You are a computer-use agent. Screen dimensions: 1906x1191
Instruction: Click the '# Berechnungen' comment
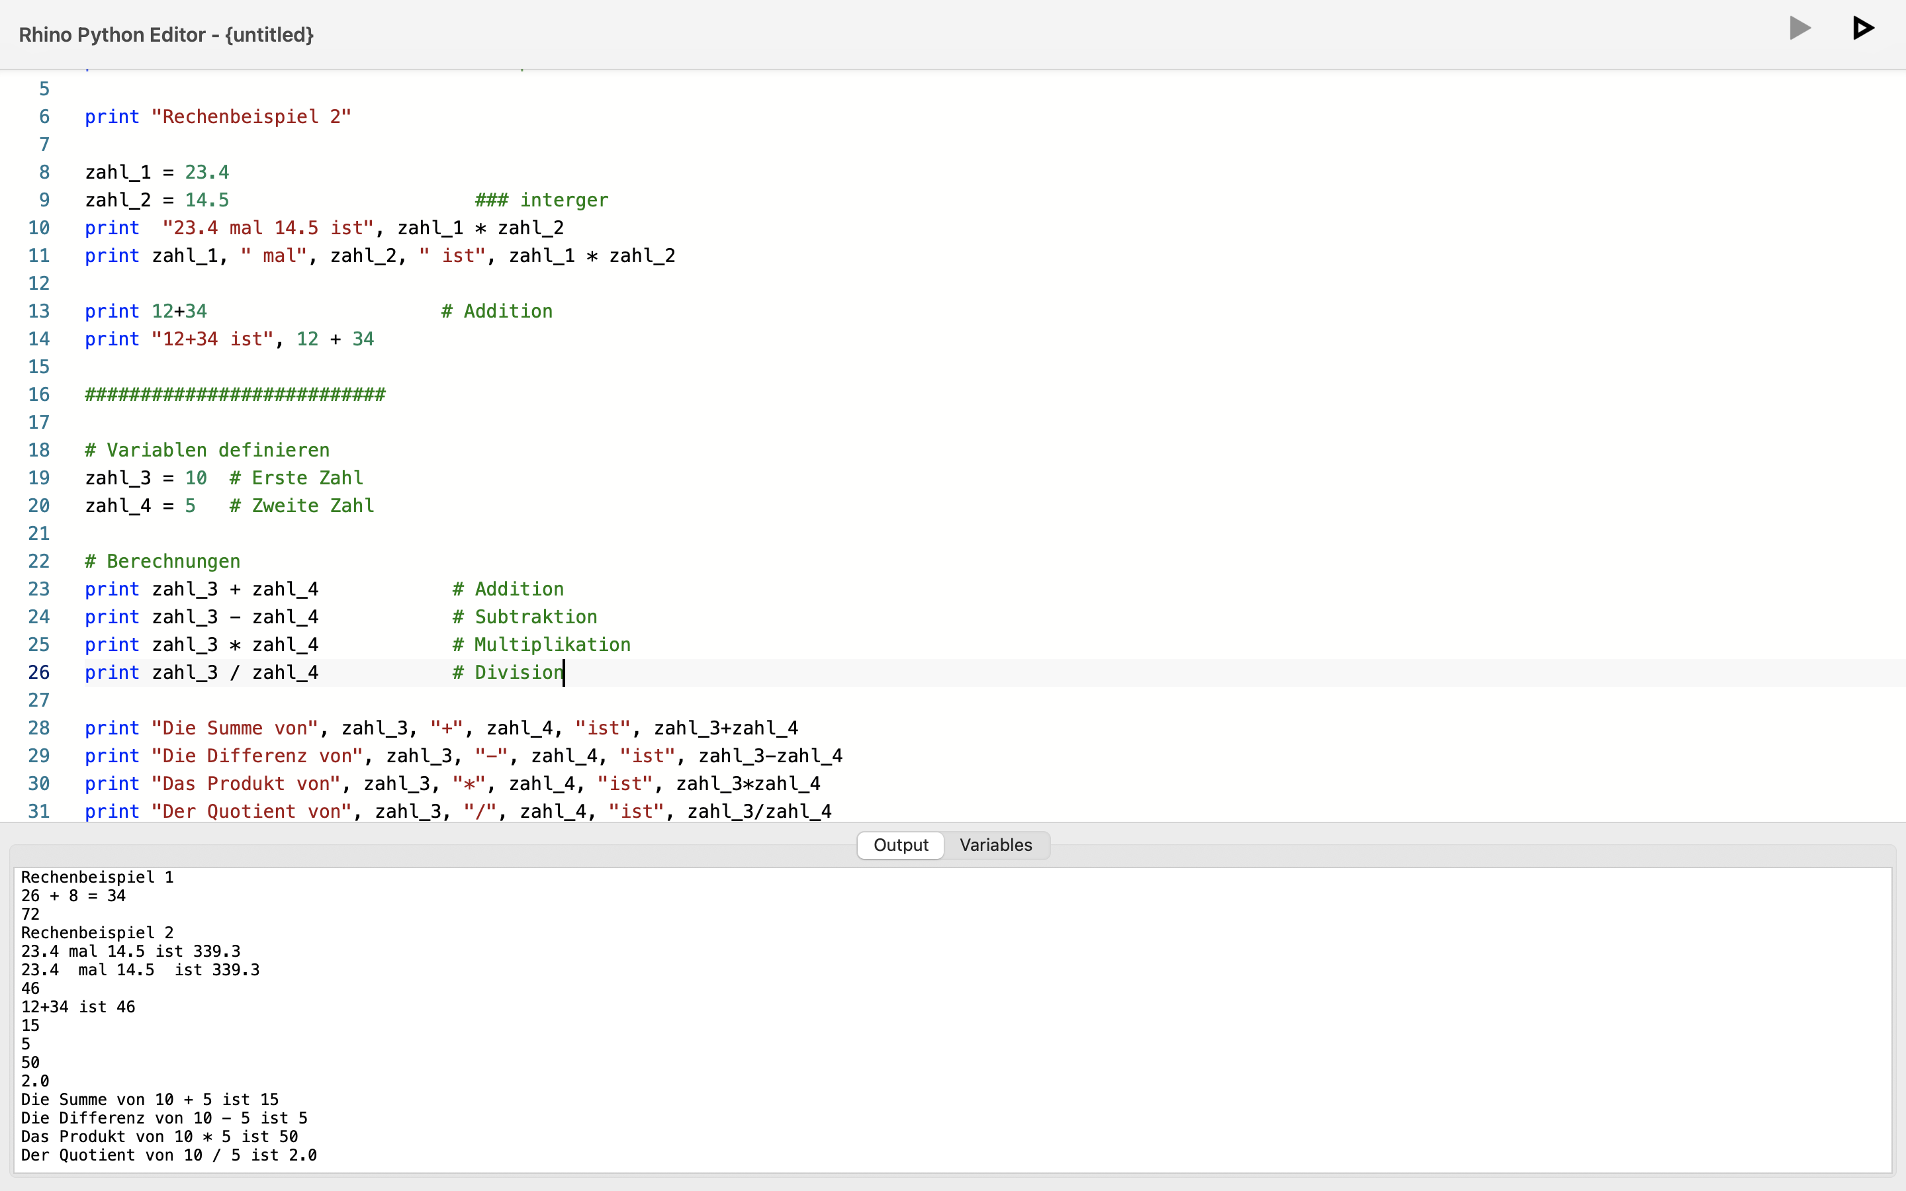coord(162,562)
